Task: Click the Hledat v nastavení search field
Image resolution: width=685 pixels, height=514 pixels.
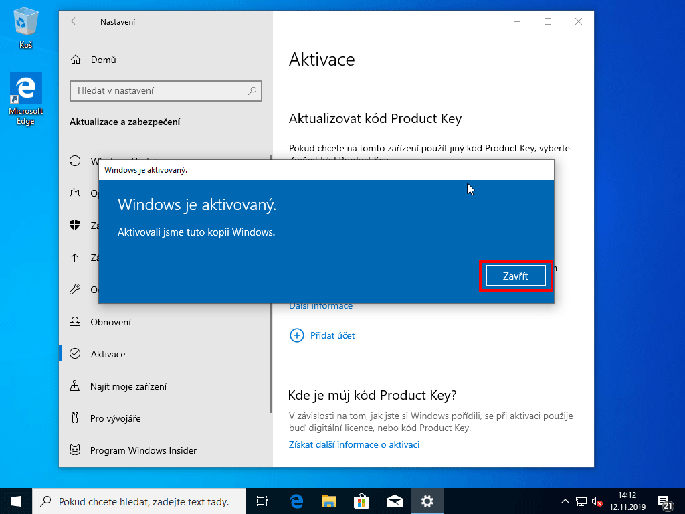Action: coord(166,91)
